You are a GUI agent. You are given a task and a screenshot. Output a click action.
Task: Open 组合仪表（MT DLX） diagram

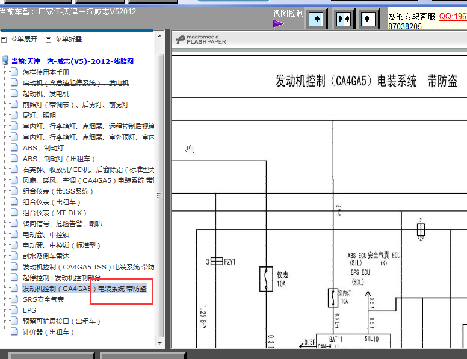coord(55,213)
